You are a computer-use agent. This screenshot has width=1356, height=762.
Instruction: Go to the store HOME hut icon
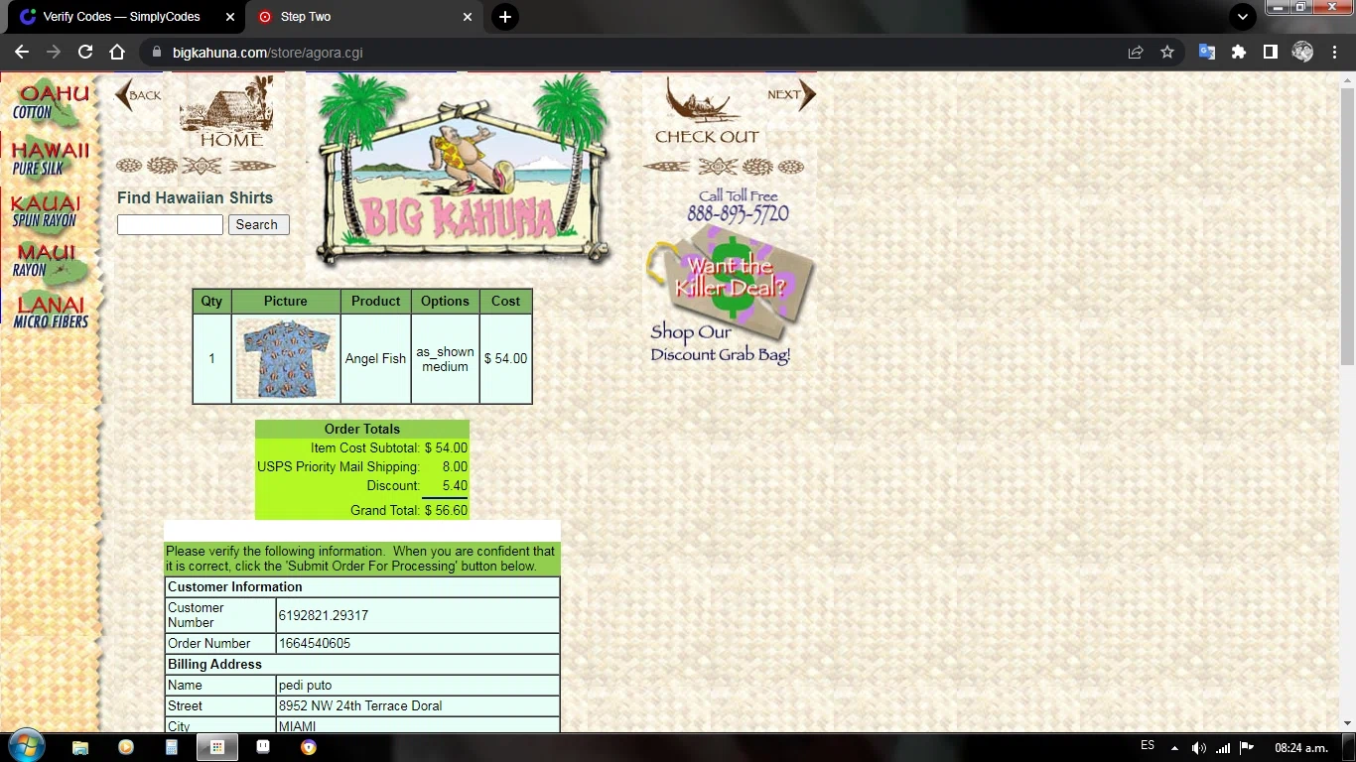point(226,114)
